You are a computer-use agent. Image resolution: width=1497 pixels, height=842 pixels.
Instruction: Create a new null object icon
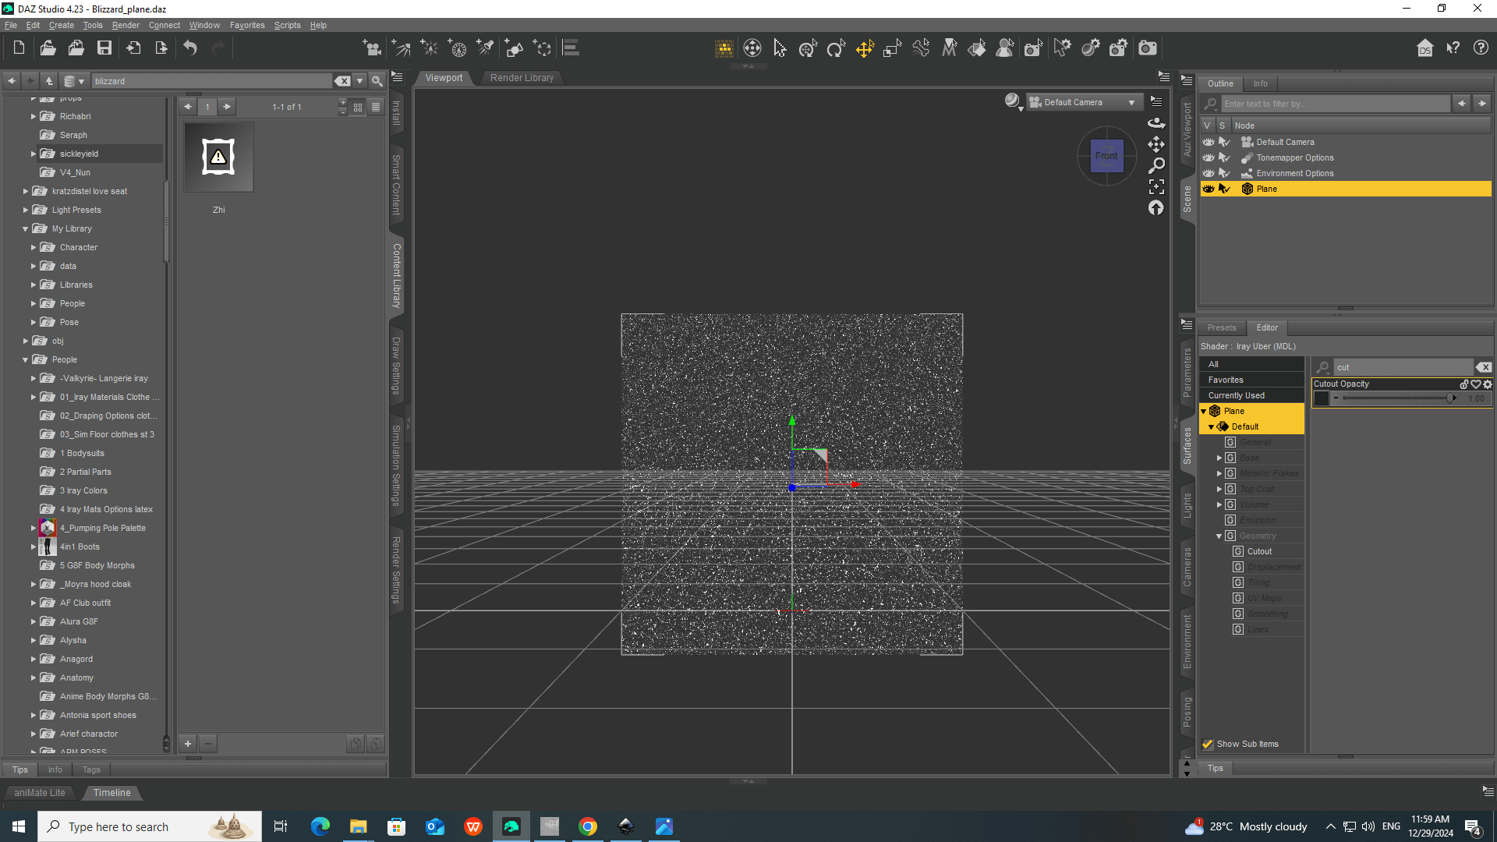(542, 48)
